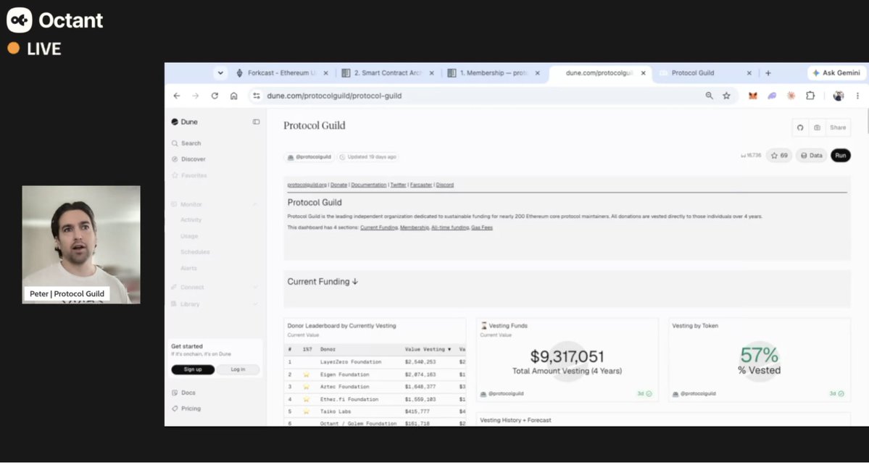Open the Chrome three-dot menu

857,96
